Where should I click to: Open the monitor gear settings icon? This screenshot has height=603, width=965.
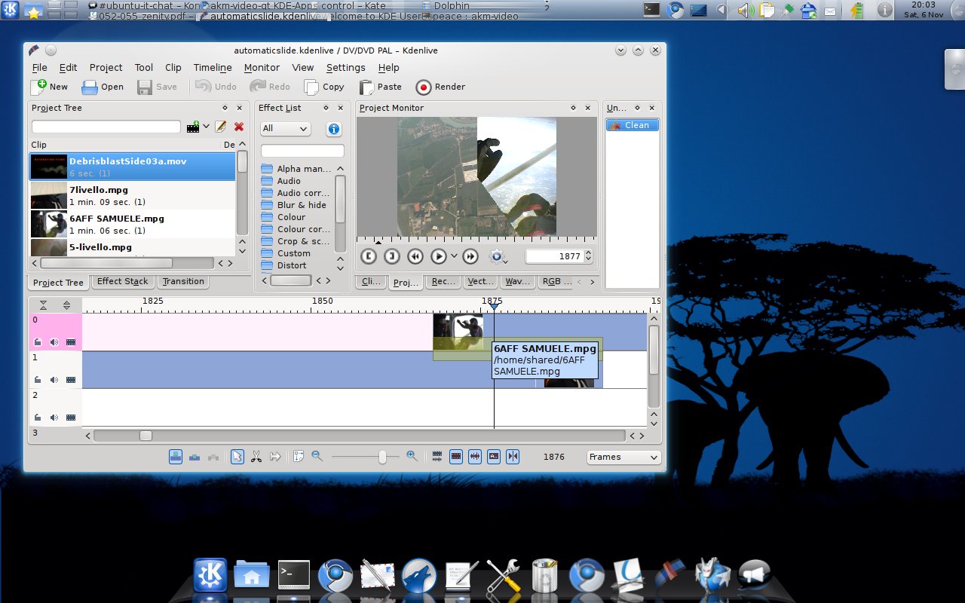[496, 256]
